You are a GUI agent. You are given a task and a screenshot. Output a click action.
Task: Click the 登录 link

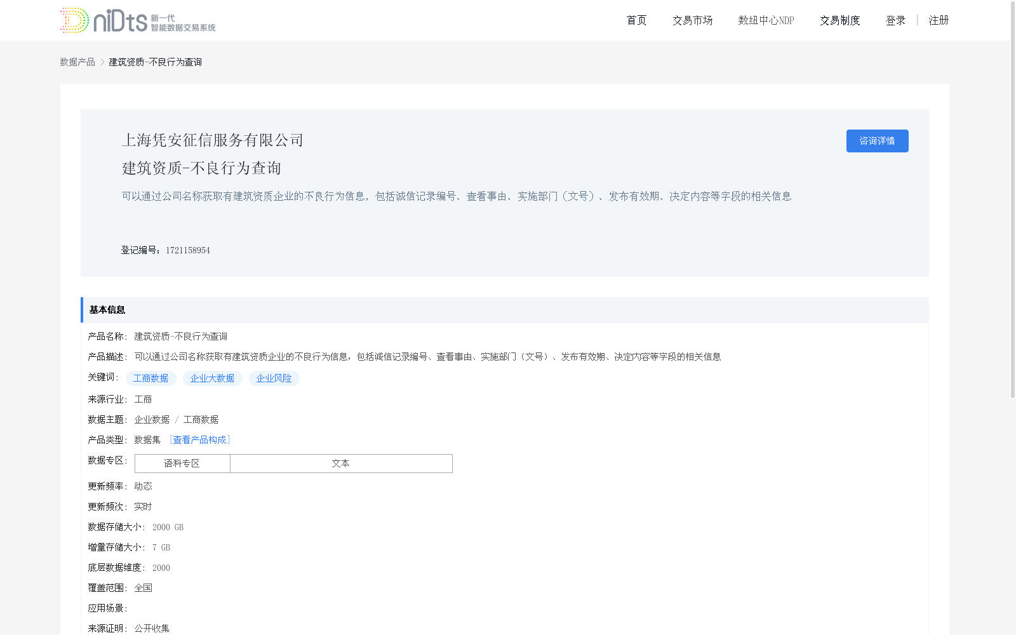895,20
